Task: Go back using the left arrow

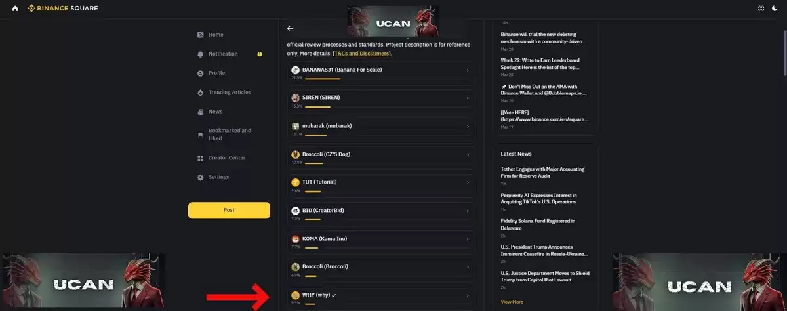Action: pyautogui.click(x=291, y=28)
